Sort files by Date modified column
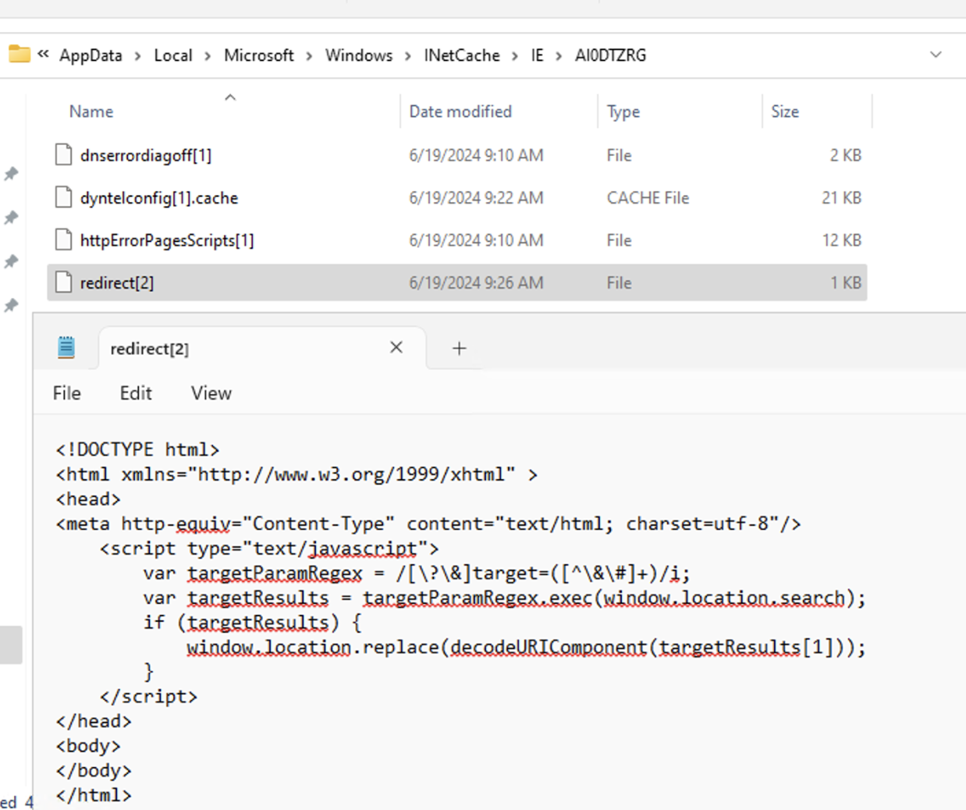Image resolution: width=966 pixels, height=810 pixels. (x=460, y=112)
